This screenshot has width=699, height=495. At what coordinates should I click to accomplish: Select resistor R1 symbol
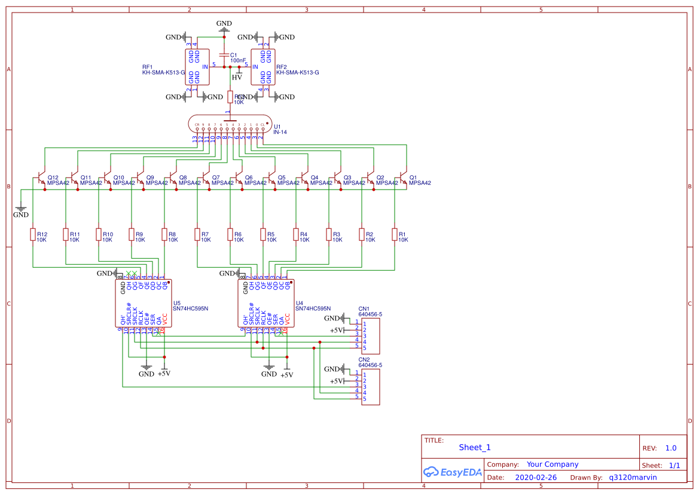pyautogui.click(x=395, y=234)
